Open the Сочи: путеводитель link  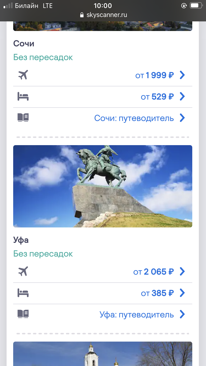coord(134,118)
